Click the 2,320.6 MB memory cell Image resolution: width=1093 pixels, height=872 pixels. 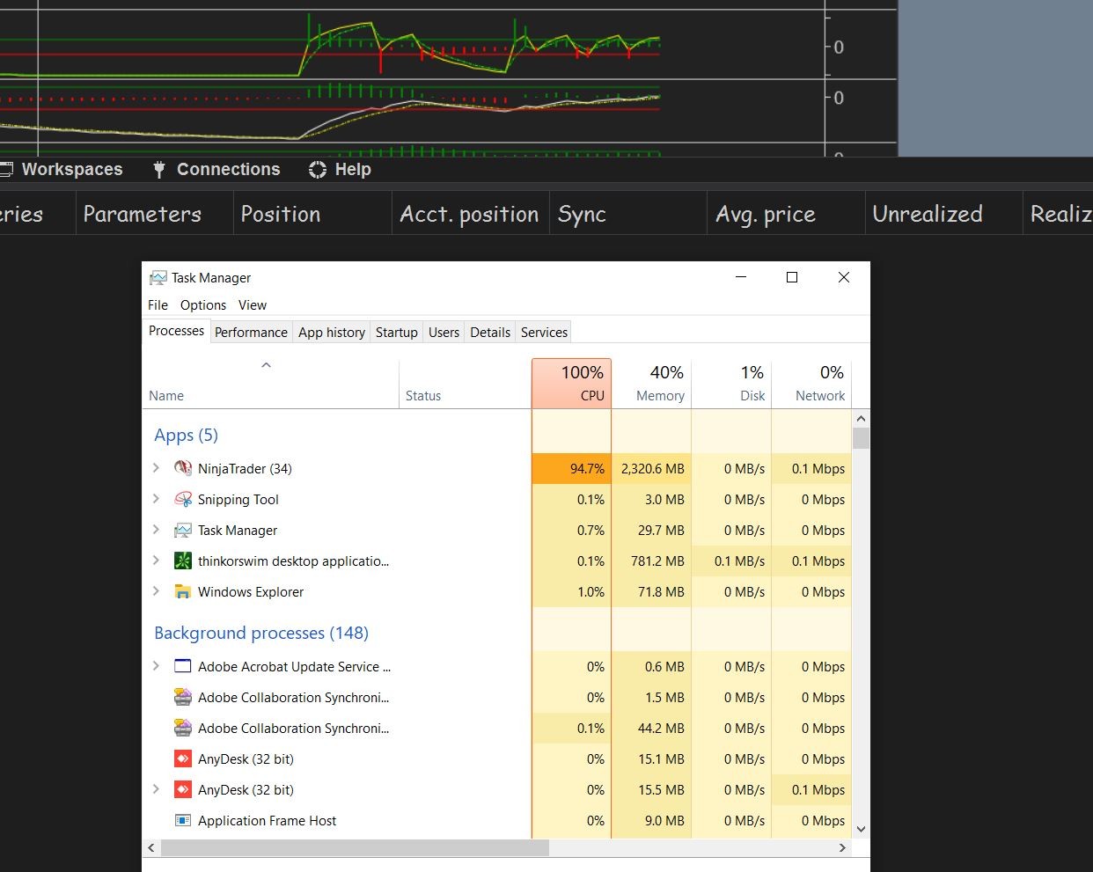pyautogui.click(x=651, y=468)
